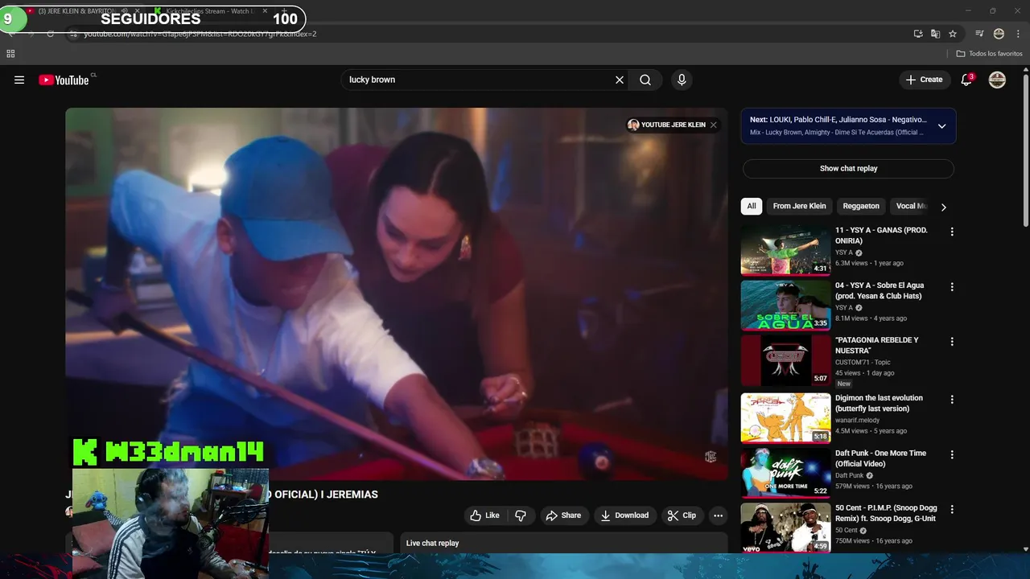Close the JERE KLEIN & BAYRITON browser tab
The height and width of the screenshot is (579, 1030).
138,11
